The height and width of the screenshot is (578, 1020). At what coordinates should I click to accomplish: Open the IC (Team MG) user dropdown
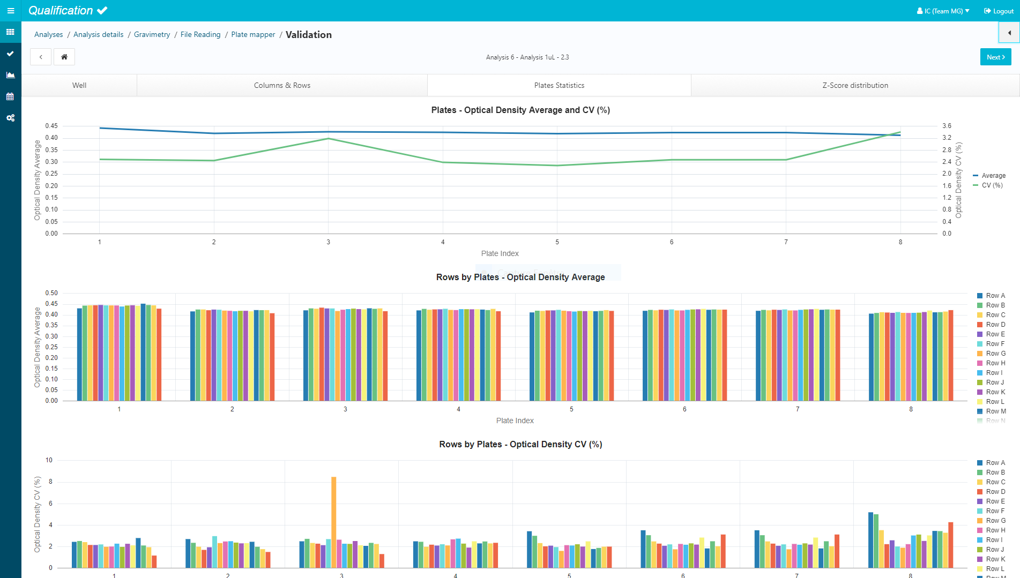[943, 11]
